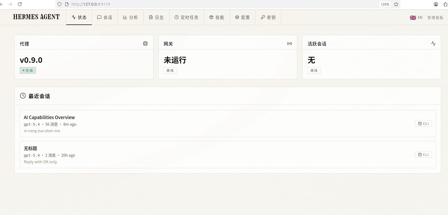Click the HERMES AGENT logo
Image resolution: width=448 pixels, height=215 pixels.
pyautogui.click(x=36, y=17)
